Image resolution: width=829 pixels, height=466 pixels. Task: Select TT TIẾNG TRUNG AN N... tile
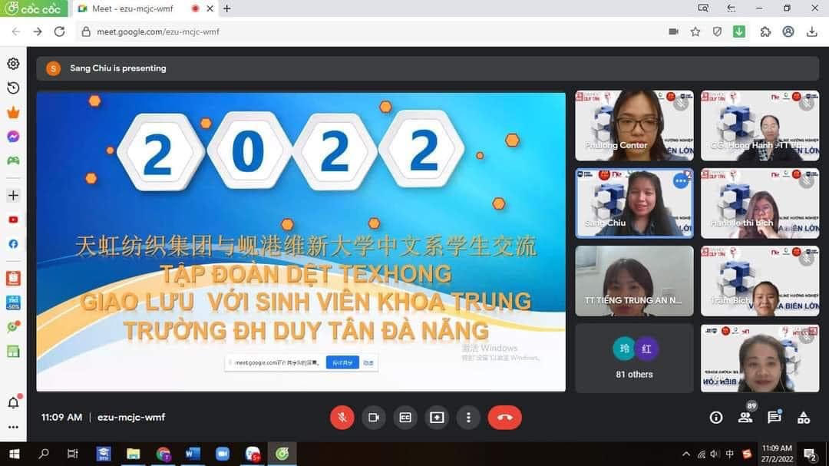634,281
